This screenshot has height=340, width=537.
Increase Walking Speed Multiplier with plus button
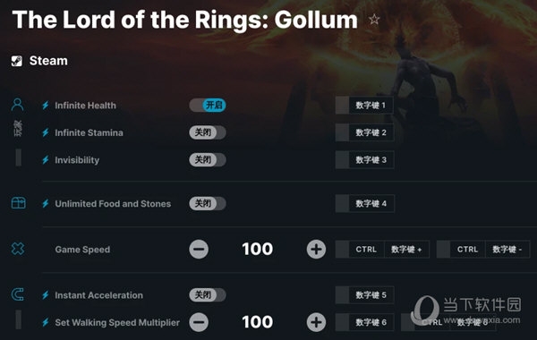[316, 322]
